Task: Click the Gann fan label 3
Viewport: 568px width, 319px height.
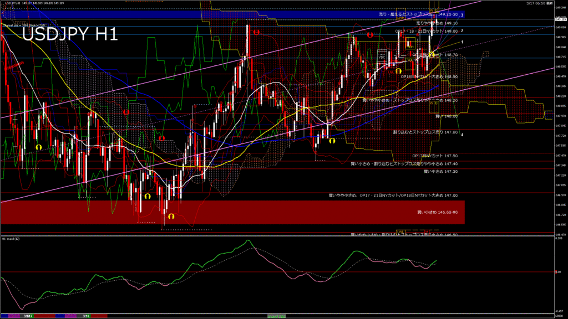Action: coord(462,15)
